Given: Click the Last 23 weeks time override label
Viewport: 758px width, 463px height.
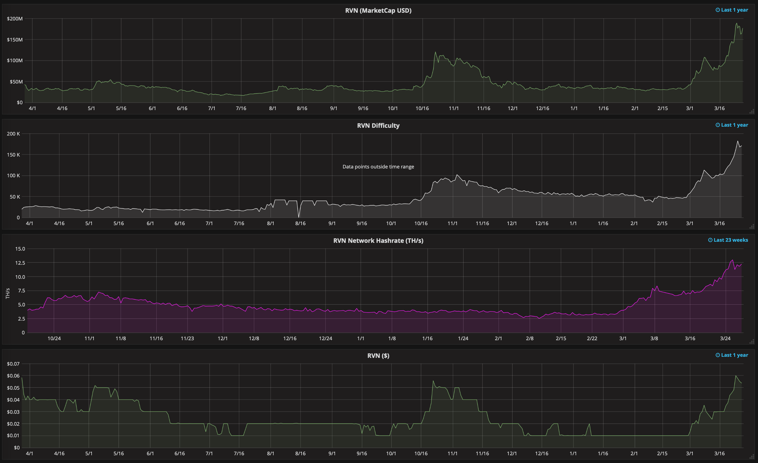Looking at the screenshot, I should coord(731,240).
